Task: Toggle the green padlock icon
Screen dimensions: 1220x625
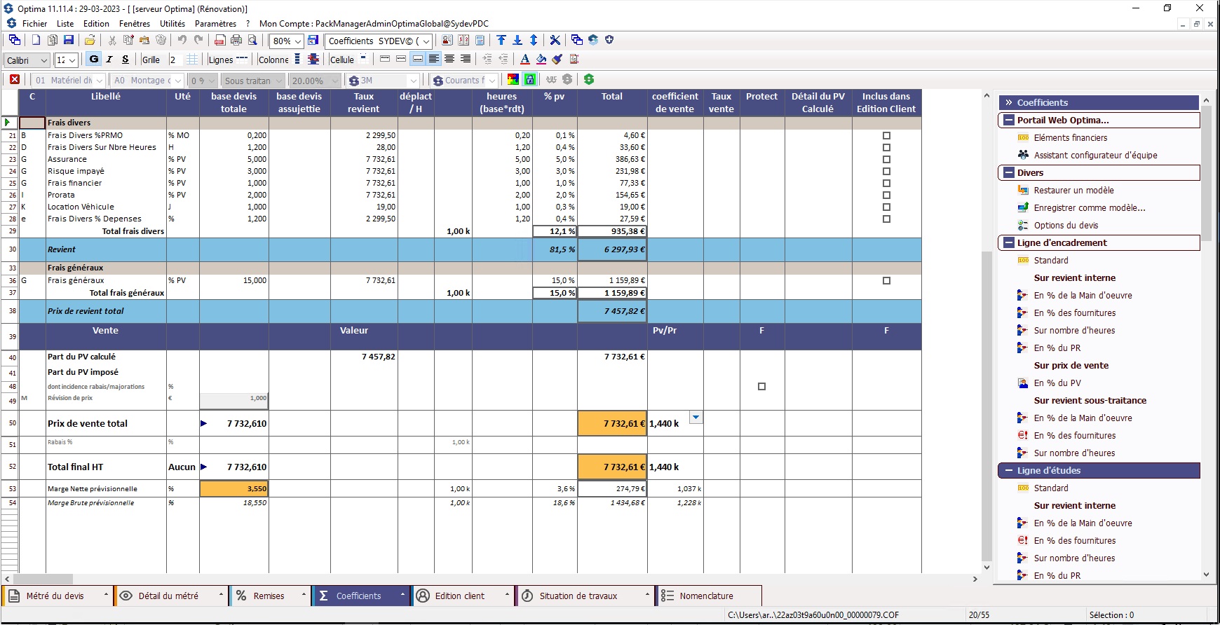Action: coord(530,80)
